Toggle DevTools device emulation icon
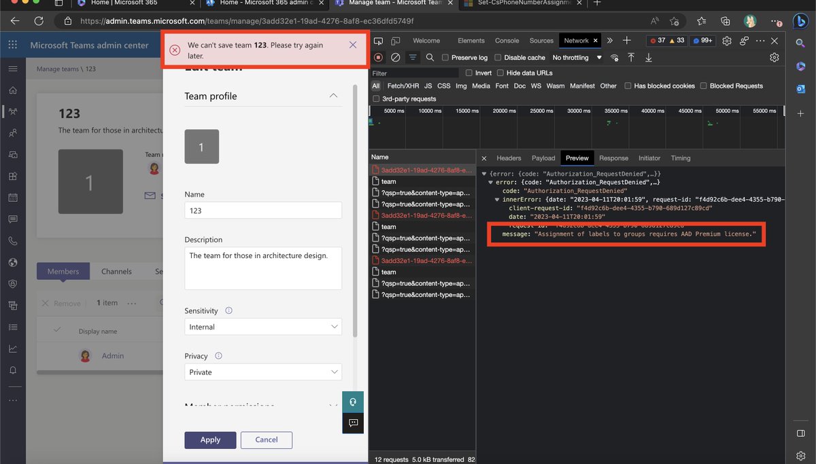 click(x=394, y=41)
